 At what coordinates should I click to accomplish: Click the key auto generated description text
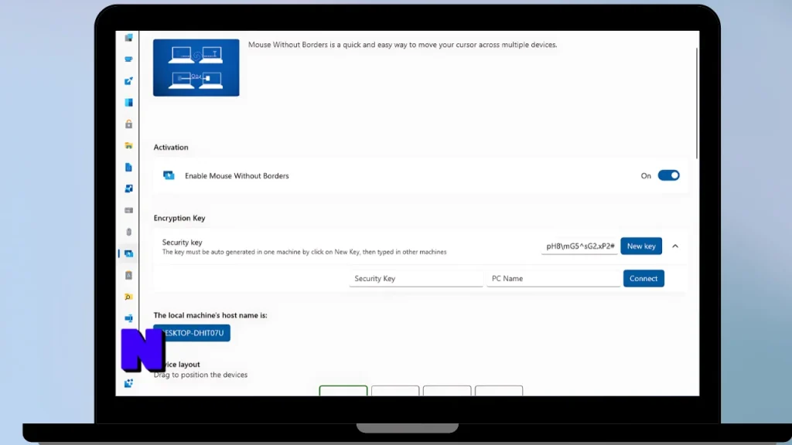coord(304,252)
